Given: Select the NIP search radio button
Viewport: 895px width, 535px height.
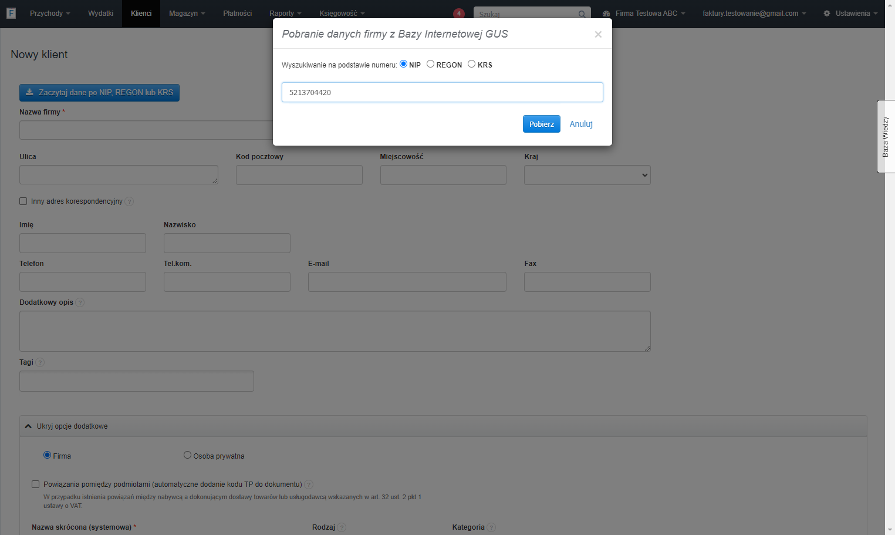Looking at the screenshot, I should point(404,64).
